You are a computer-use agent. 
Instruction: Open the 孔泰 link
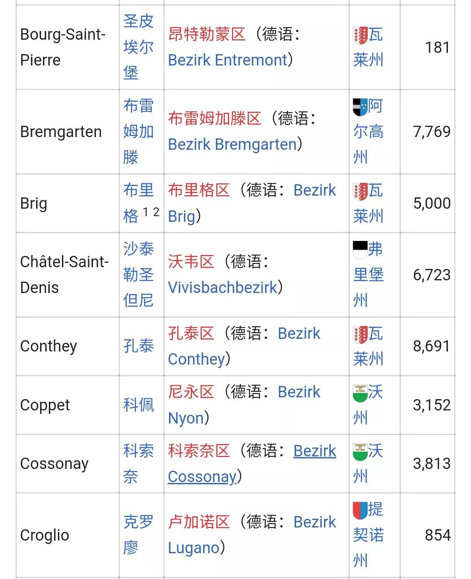point(138,346)
